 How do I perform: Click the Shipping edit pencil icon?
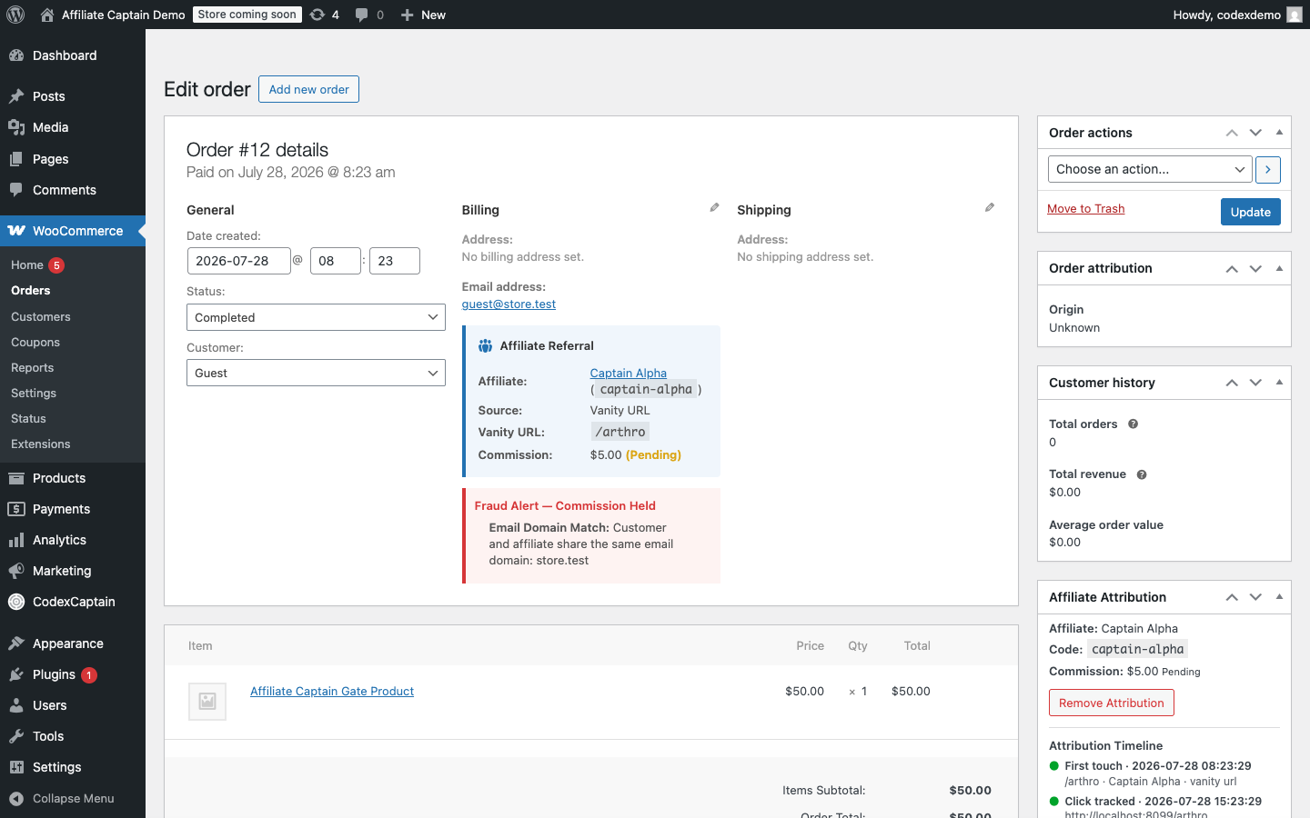(x=990, y=208)
